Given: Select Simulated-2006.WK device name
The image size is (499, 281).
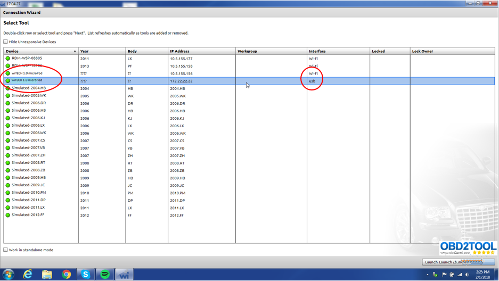Looking at the screenshot, I should 29,133.
